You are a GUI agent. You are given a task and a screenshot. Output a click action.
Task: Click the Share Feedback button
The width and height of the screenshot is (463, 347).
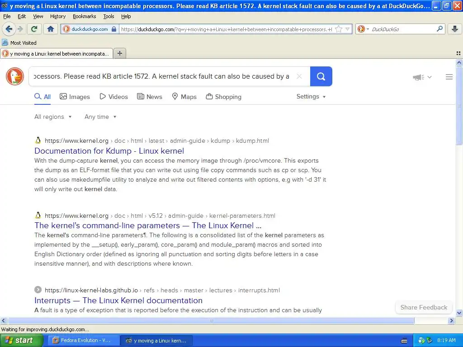tap(424, 307)
